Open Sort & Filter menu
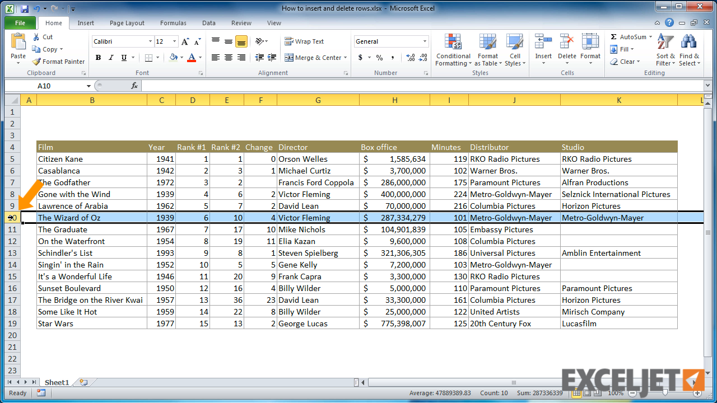Screen dimensions: 717x403 pos(665,50)
